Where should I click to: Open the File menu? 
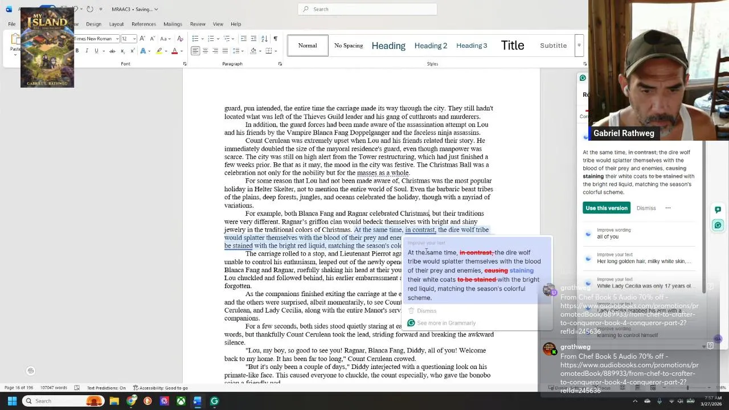[x=11, y=24]
